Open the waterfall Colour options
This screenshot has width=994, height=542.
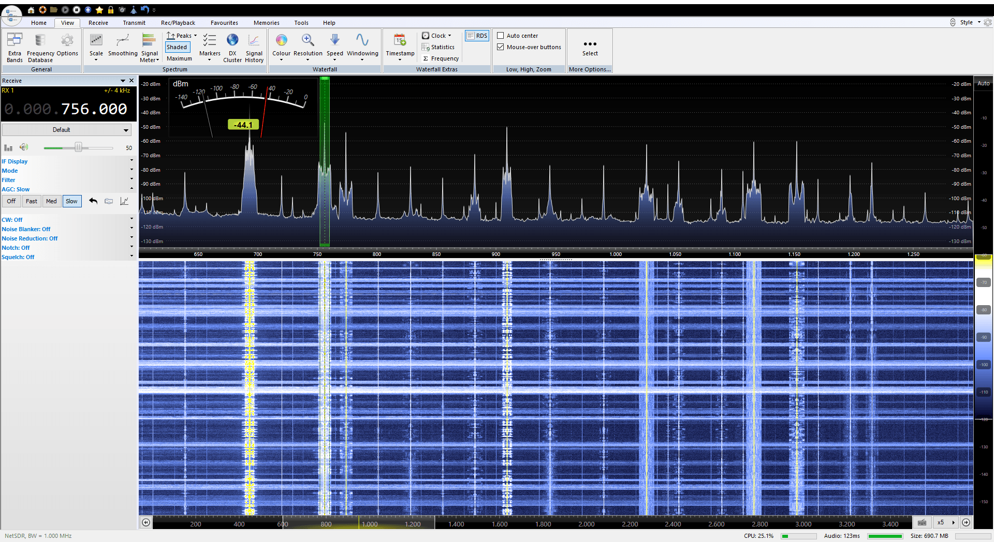tap(281, 47)
